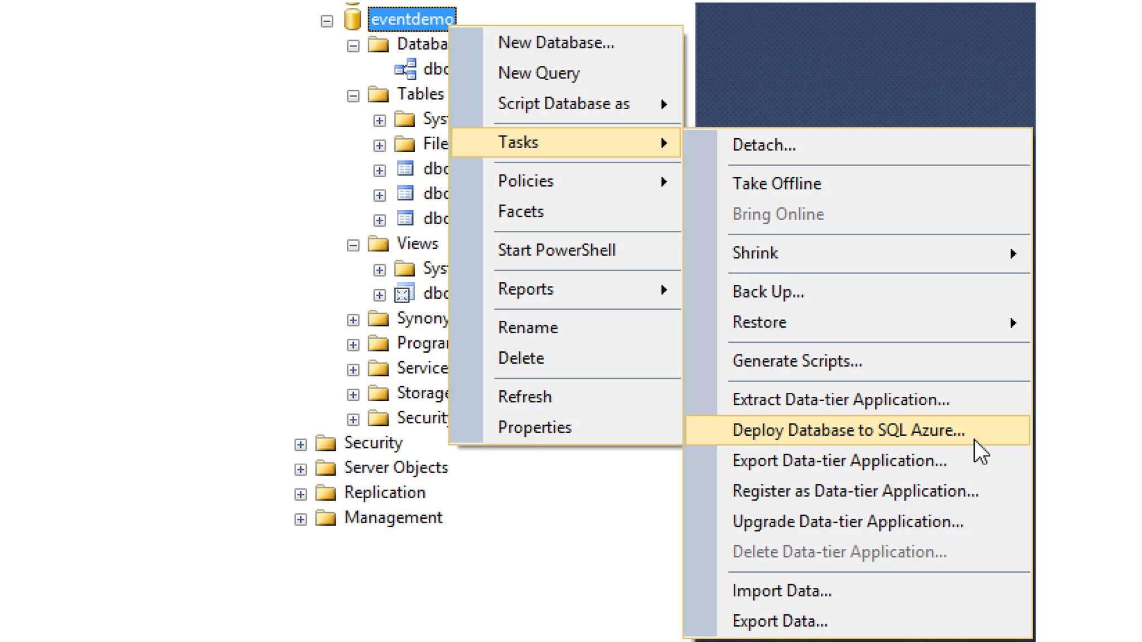
Task: Select the Server Objects tree item
Action: (396, 468)
